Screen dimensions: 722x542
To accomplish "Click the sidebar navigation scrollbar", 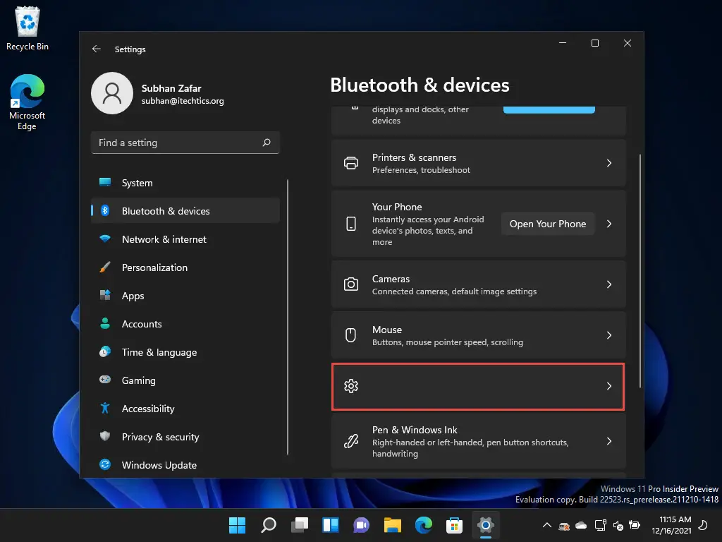I will tap(288, 317).
